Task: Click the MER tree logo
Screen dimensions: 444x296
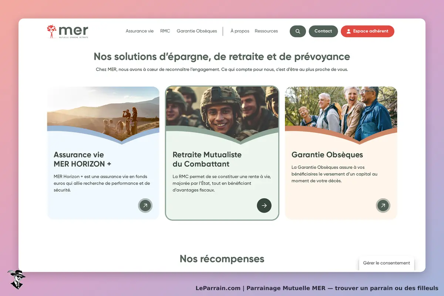Action: coord(68,31)
